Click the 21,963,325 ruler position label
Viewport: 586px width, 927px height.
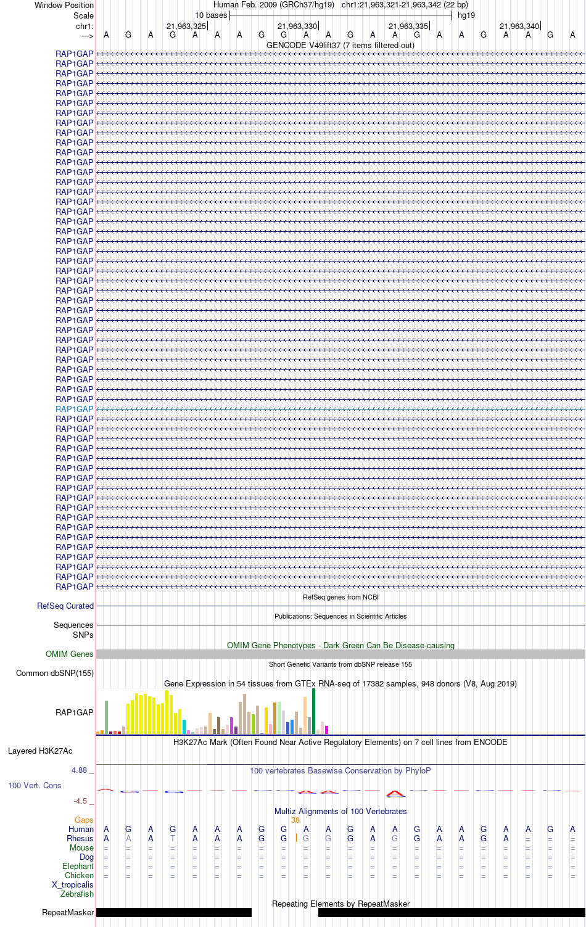click(x=186, y=27)
